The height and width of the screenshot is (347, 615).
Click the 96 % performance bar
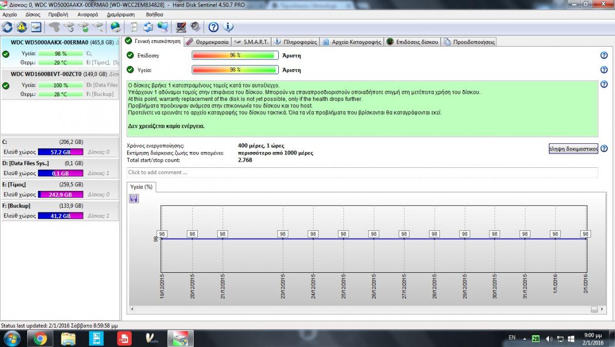click(235, 55)
